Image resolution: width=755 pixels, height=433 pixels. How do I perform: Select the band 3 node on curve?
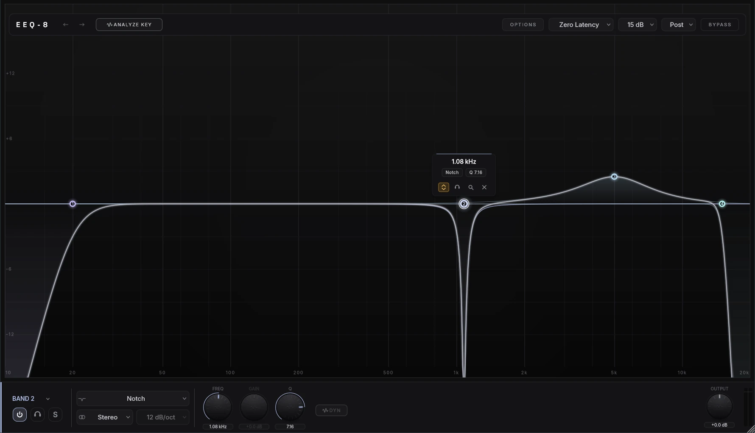[x=614, y=177]
